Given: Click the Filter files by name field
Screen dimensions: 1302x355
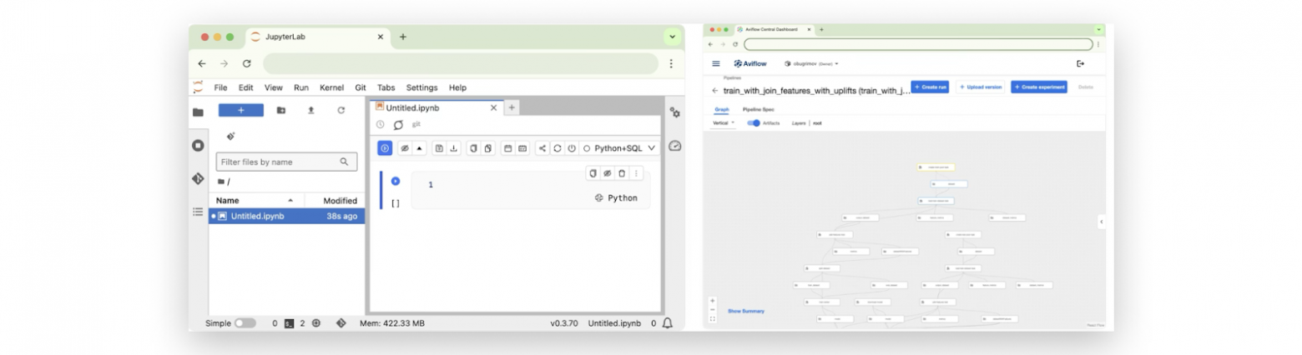Looking at the screenshot, I should click(279, 162).
